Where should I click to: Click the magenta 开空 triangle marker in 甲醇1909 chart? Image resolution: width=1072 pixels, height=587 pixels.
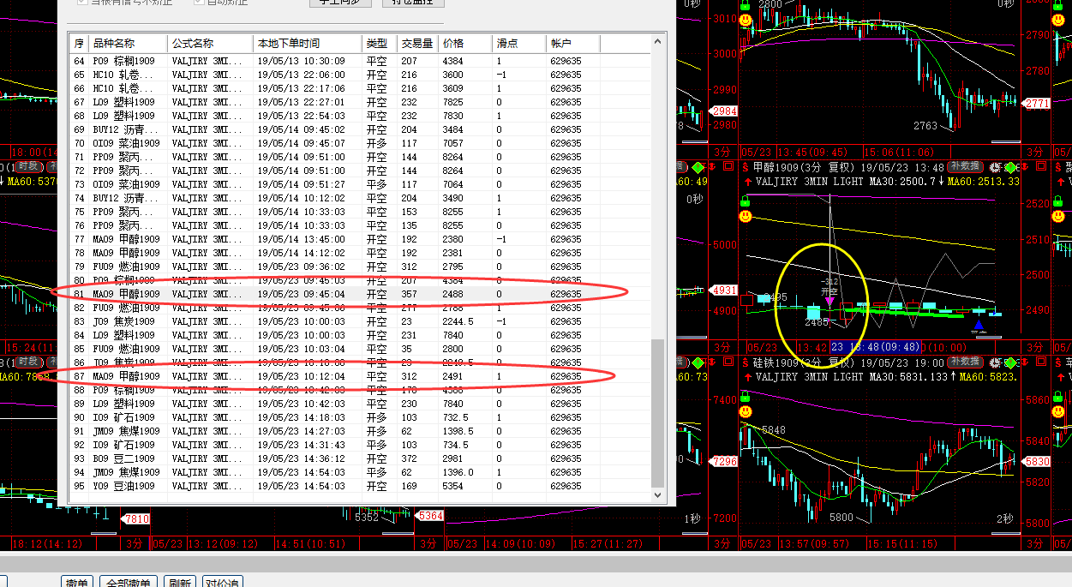(829, 302)
